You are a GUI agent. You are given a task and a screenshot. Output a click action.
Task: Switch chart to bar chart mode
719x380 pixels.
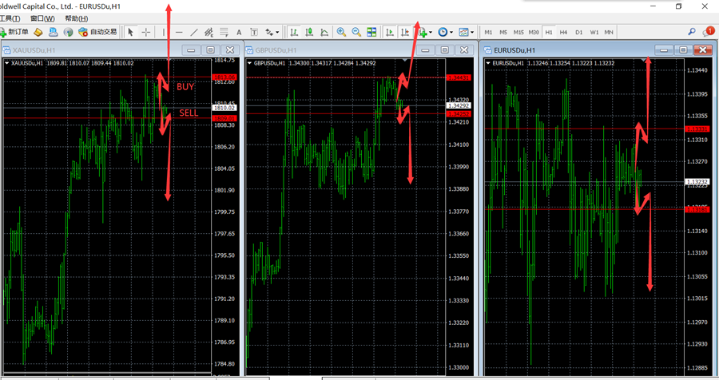pyautogui.click(x=294, y=32)
